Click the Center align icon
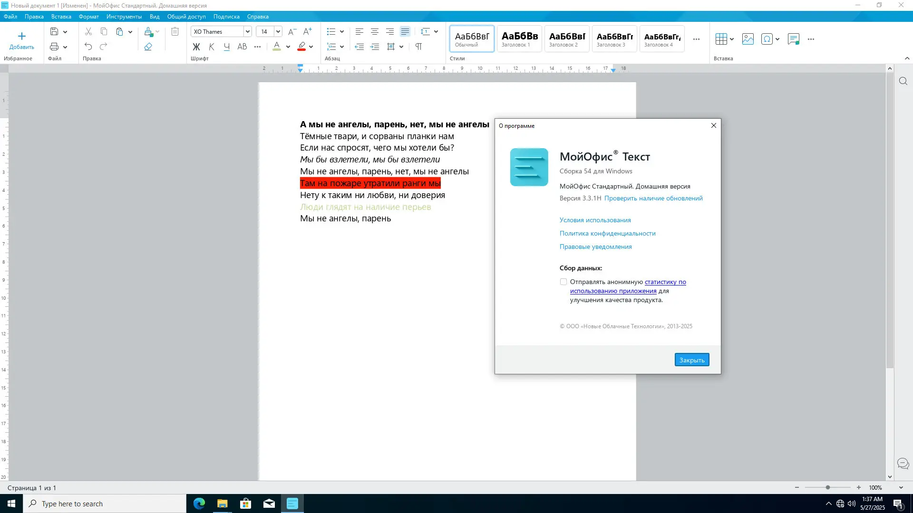Image resolution: width=913 pixels, height=513 pixels. 375,31
